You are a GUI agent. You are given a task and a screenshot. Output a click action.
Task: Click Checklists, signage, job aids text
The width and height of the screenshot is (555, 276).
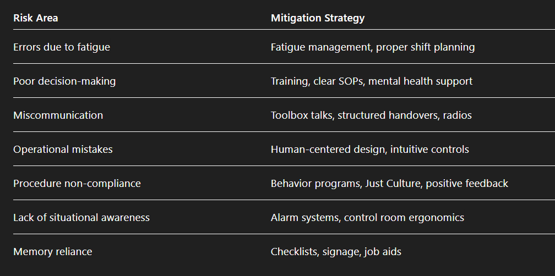point(336,252)
